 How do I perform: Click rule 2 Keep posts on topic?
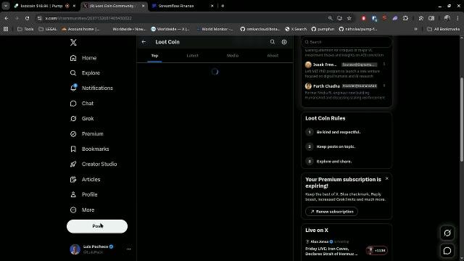coord(336,146)
